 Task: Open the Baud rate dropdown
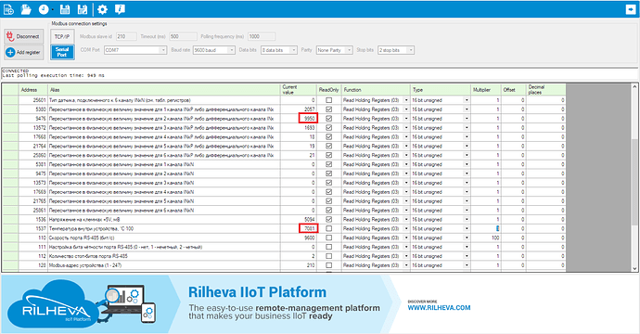click(232, 50)
